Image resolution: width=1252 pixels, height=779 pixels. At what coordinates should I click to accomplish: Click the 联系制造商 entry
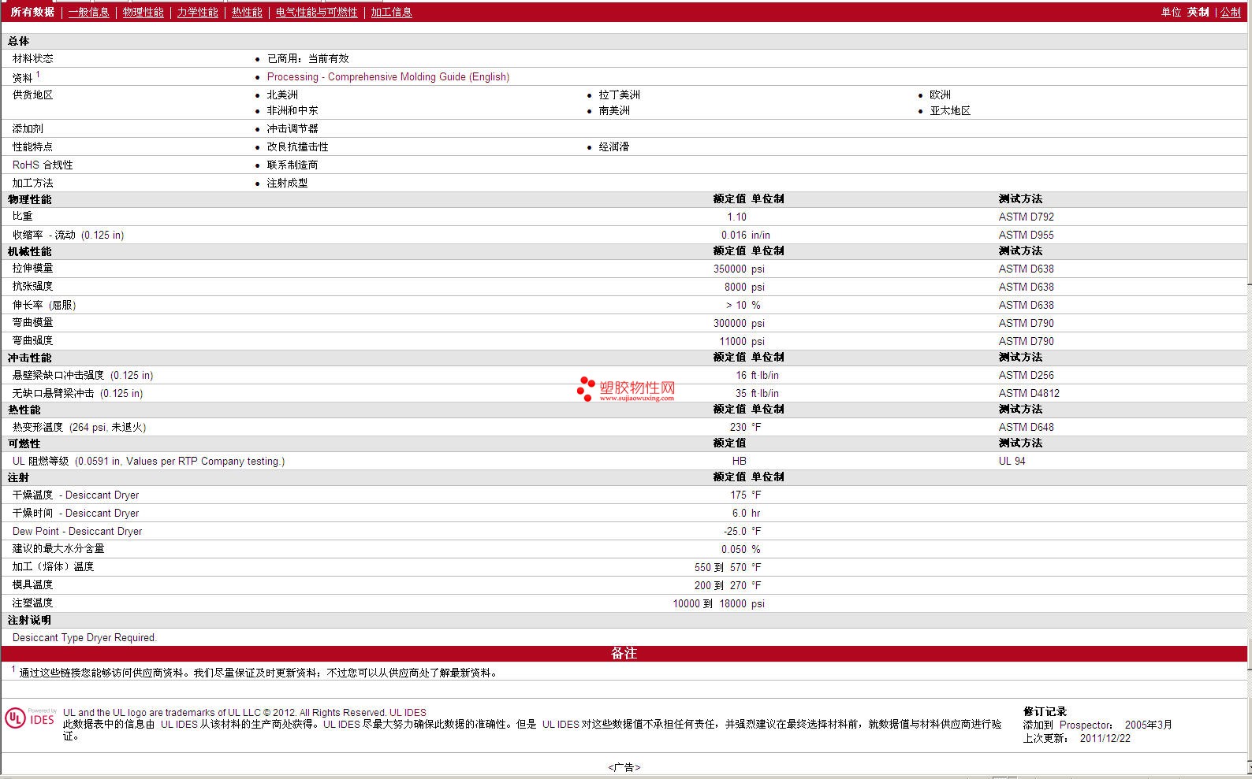pyautogui.click(x=293, y=165)
